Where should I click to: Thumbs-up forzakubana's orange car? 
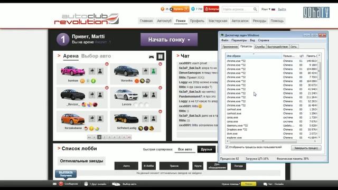(92, 118)
